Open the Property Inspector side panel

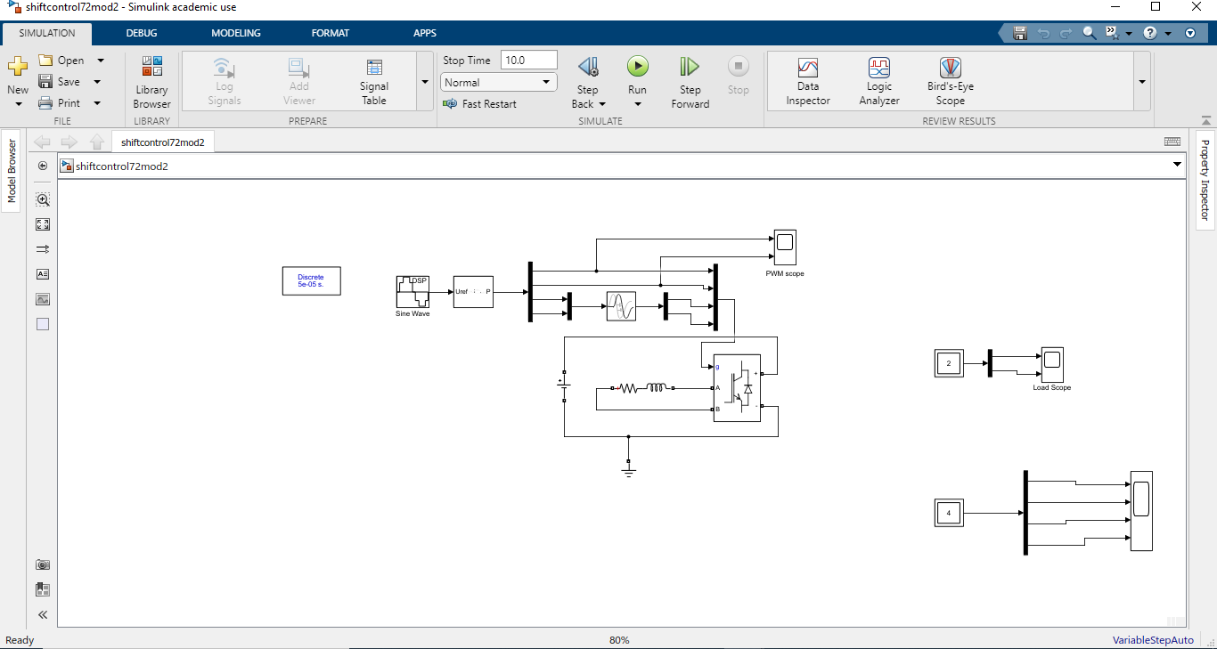click(1205, 180)
